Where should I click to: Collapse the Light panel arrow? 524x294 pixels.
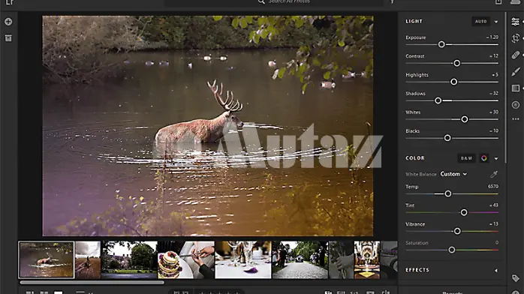(496, 22)
